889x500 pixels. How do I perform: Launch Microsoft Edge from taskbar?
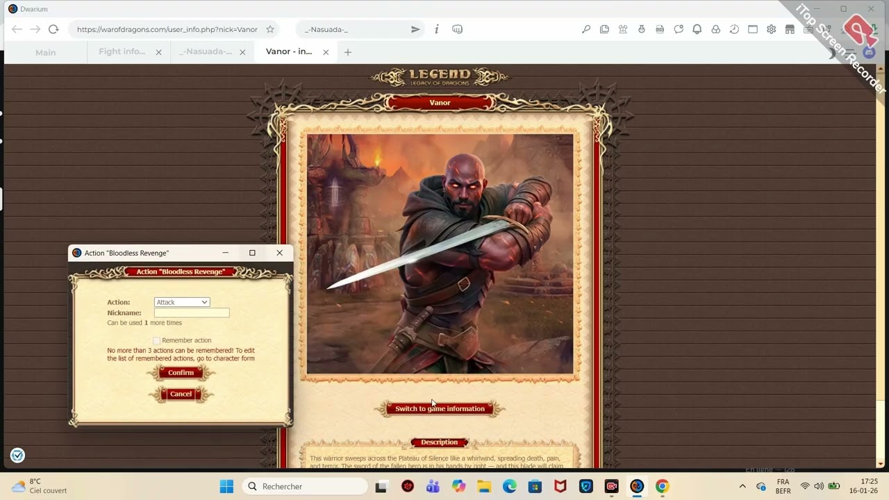coord(509,486)
